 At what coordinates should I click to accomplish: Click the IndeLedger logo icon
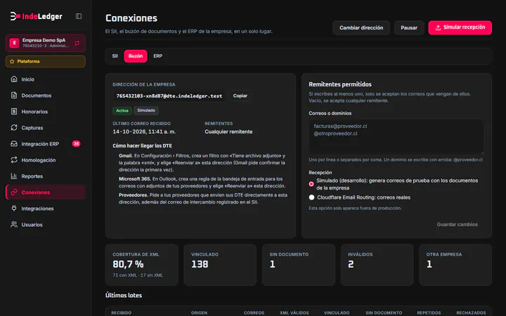click(x=15, y=16)
